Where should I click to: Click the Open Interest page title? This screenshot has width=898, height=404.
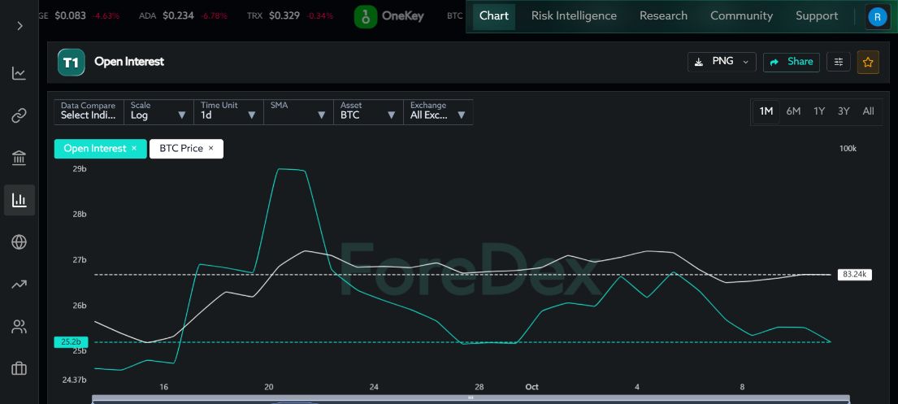129,62
